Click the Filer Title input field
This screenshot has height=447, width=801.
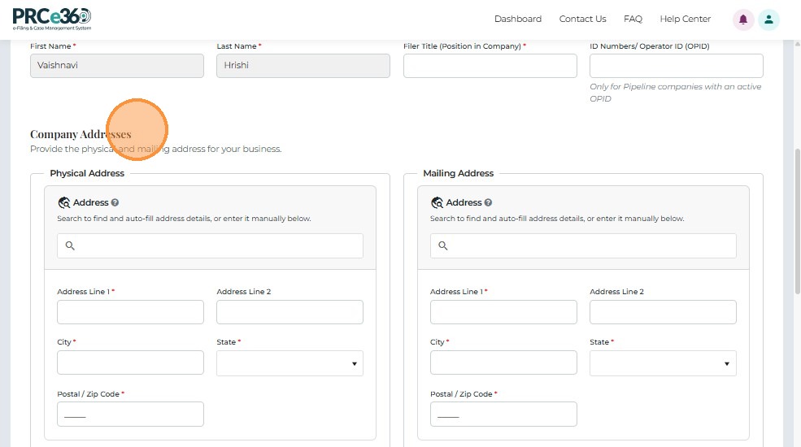pyautogui.click(x=490, y=66)
